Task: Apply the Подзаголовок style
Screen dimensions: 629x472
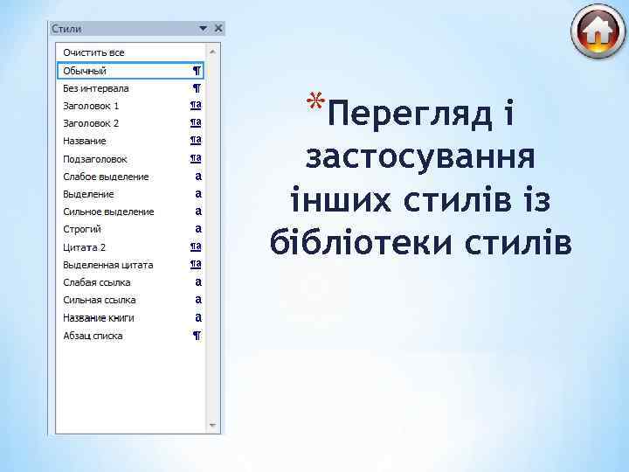Action: click(131, 159)
